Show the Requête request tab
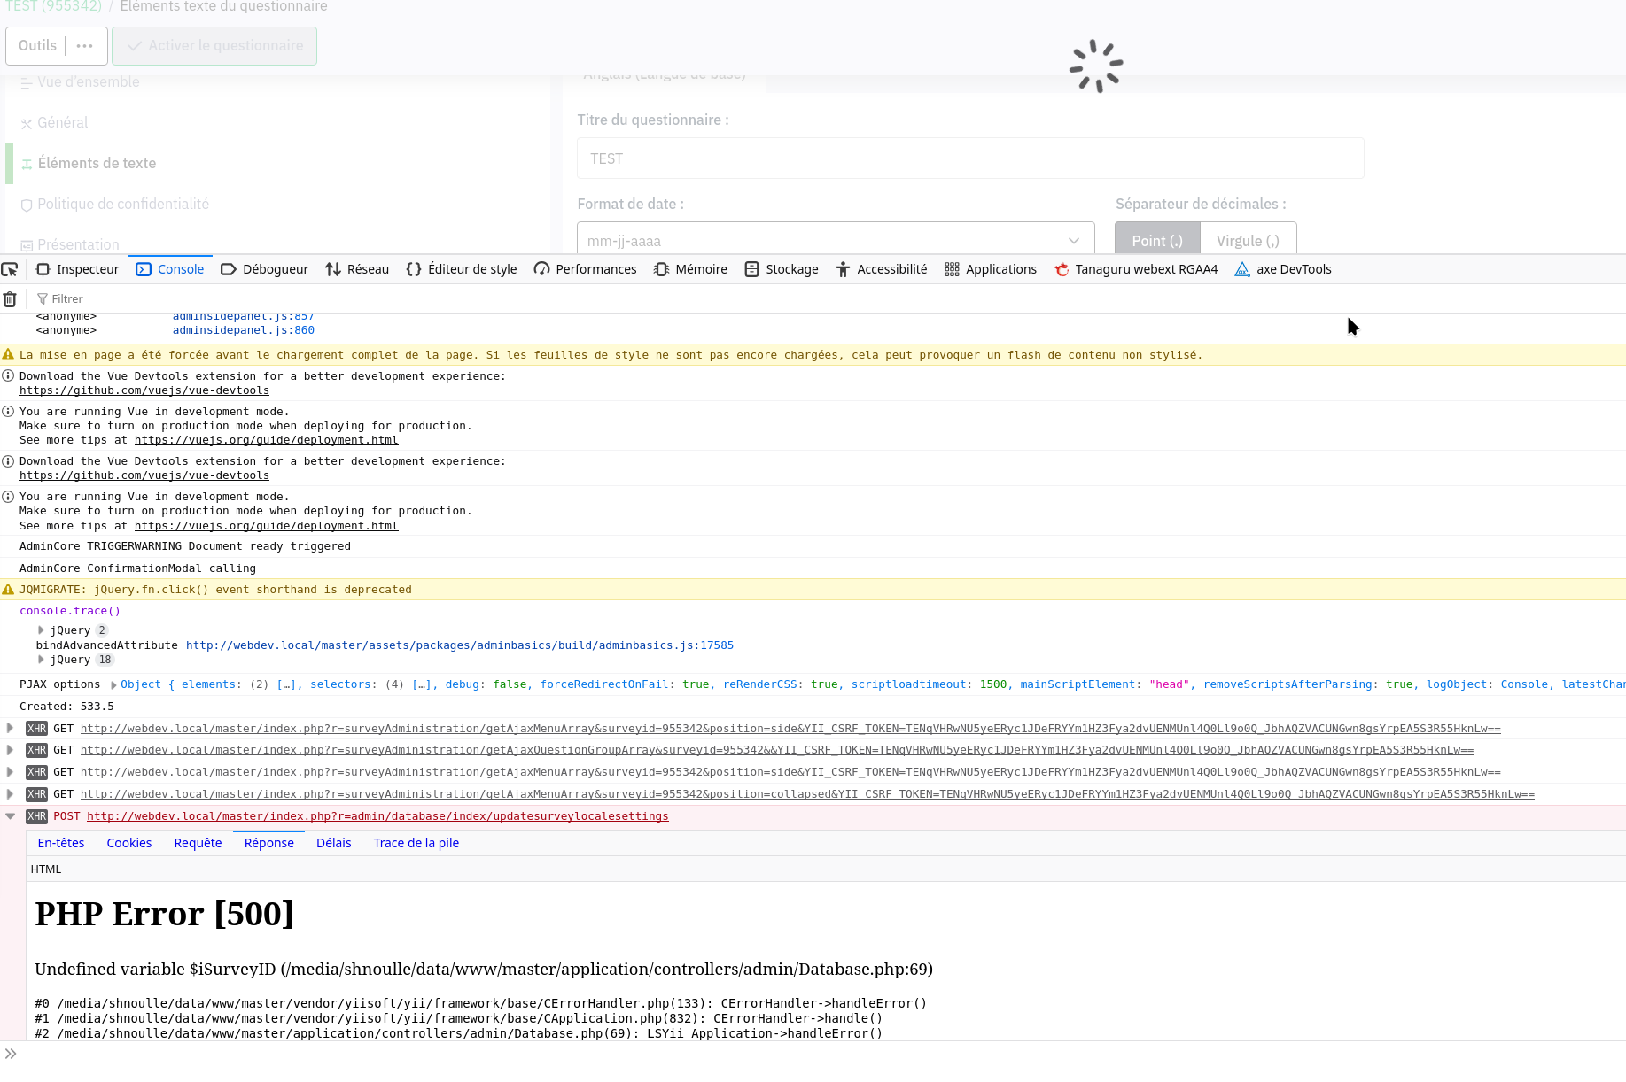1626x1082 pixels. pos(198,843)
